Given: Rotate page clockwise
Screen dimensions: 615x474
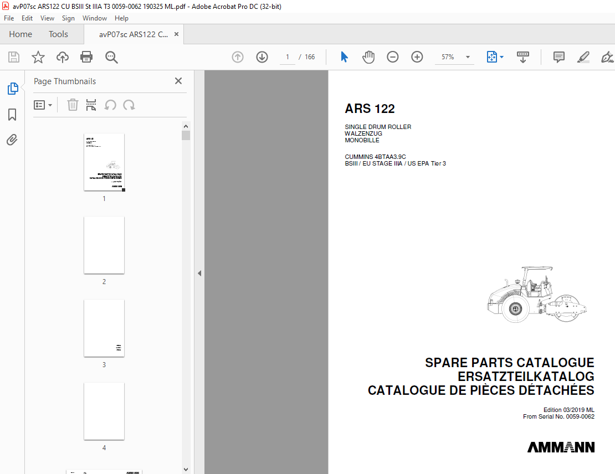Looking at the screenshot, I should pyautogui.click(x=129, y=105).
